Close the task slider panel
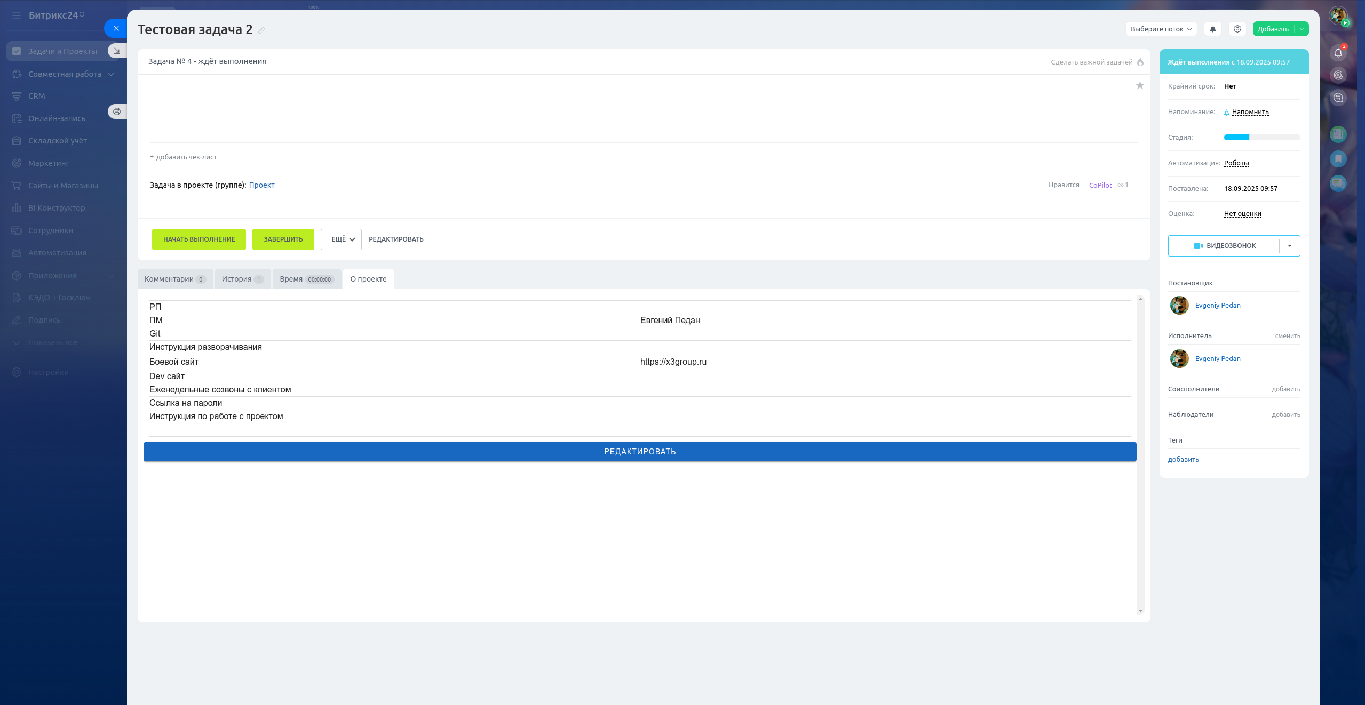Viewport: 1365px width, 705px height. coord(116,28)
